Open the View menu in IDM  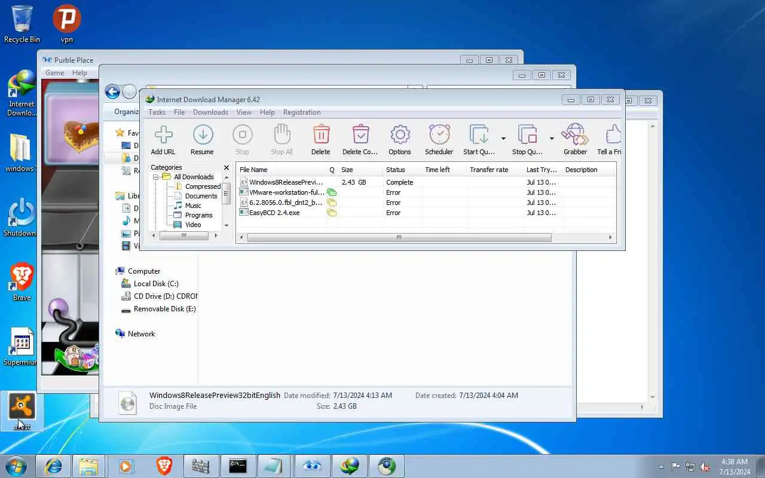244,112
